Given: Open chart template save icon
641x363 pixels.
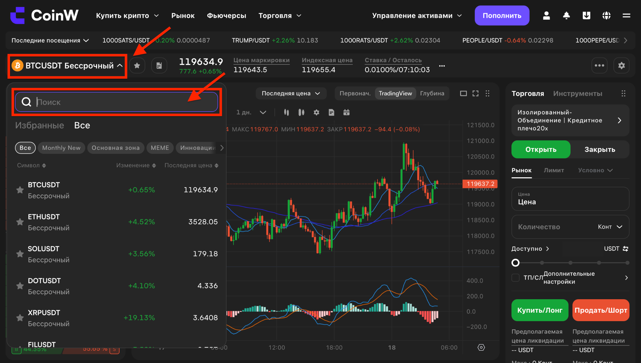Looking at the screenshot, I should click(x=331, y=112).
